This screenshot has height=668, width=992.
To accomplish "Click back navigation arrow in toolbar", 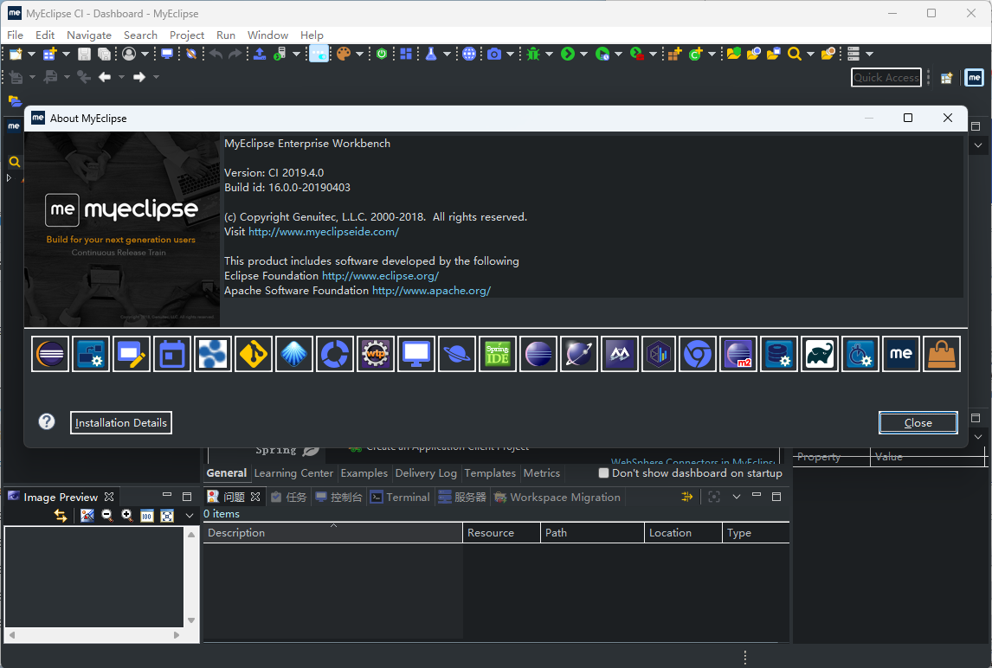I will (x=105, y=77).
